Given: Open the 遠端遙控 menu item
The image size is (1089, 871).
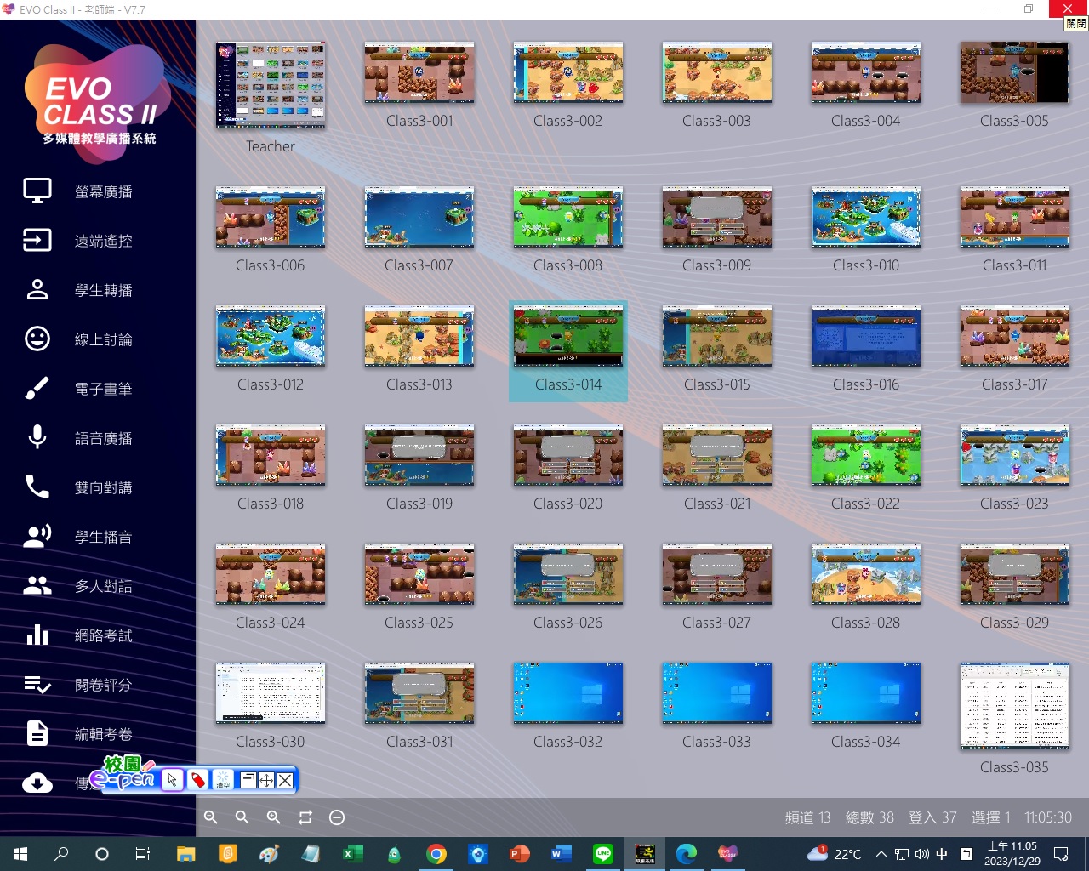Looking at the screenshot, I should click(98, 241).
